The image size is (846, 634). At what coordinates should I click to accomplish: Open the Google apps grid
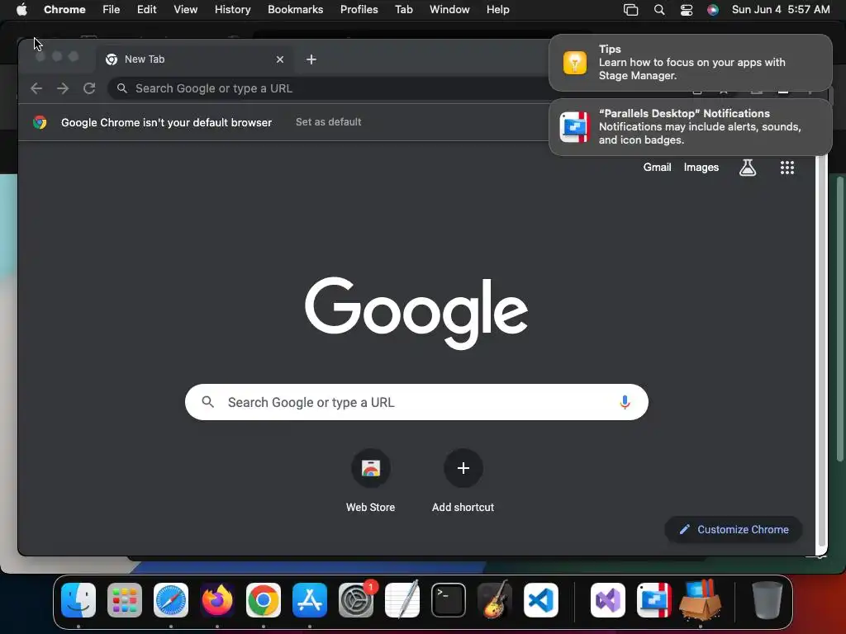[x=787, y=168]
